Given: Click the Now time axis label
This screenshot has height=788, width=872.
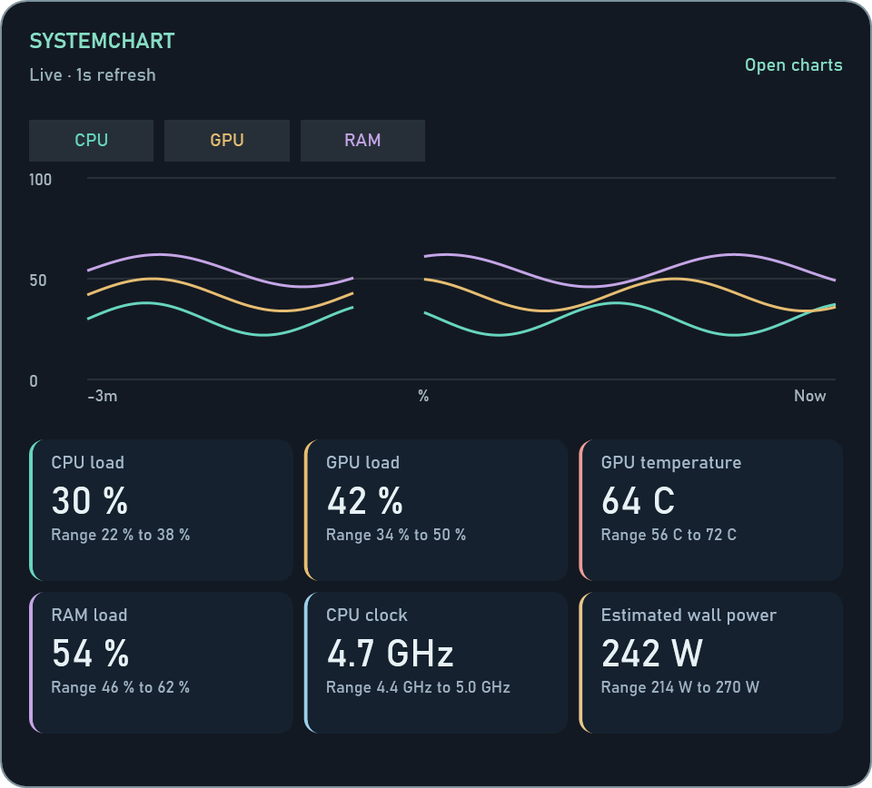Looking at the screenshot, I should tap(809, 396).
